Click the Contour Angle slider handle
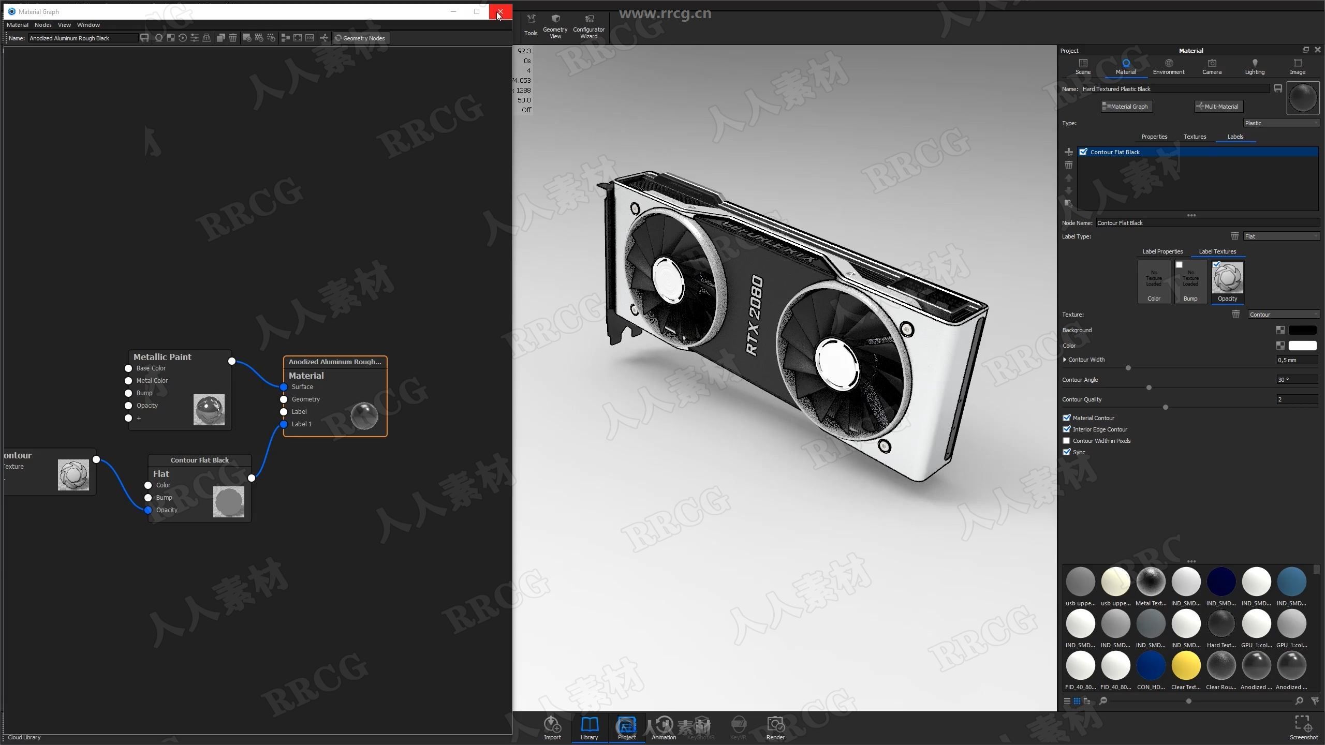The image size is (1325, 745). 1149,388
